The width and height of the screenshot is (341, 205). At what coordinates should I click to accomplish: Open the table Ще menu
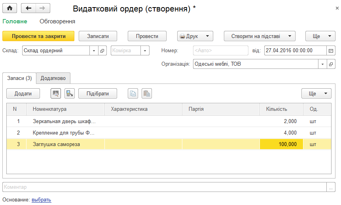click(x=316, y=93)
